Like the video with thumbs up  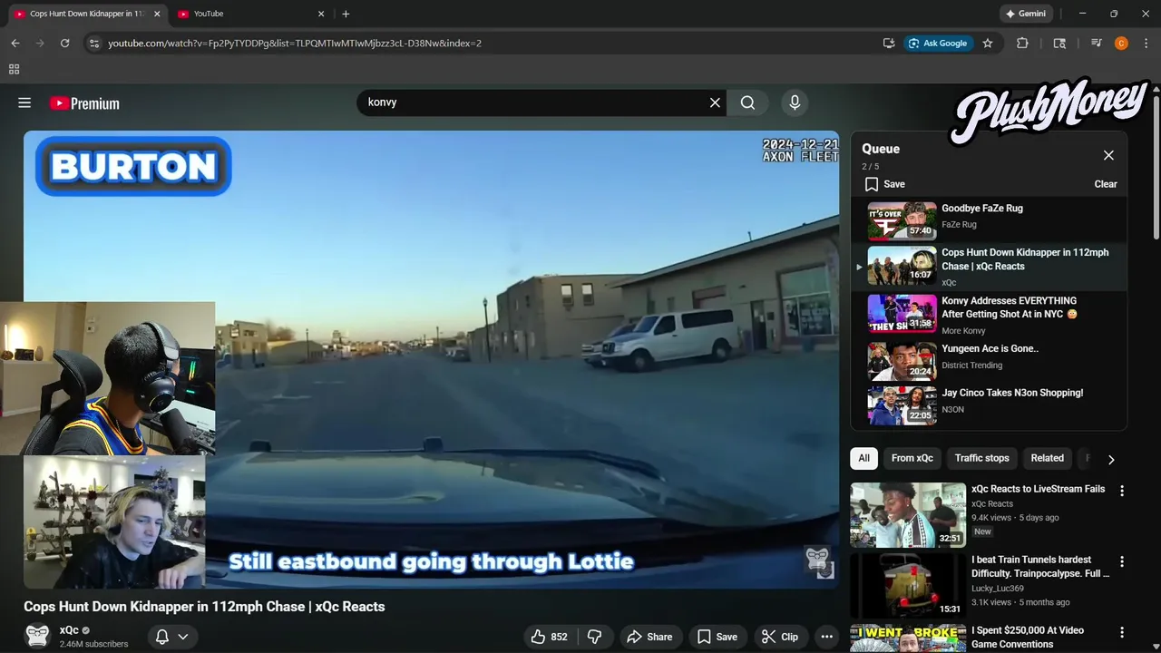[x=550, y=637]
